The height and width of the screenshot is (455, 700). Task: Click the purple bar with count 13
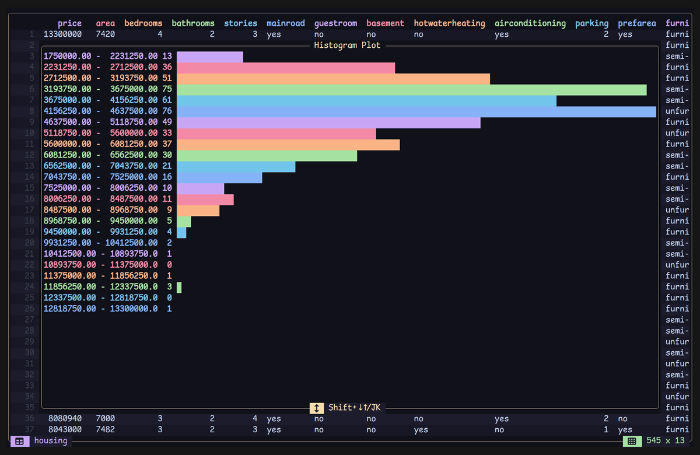[x=210, y=57]
